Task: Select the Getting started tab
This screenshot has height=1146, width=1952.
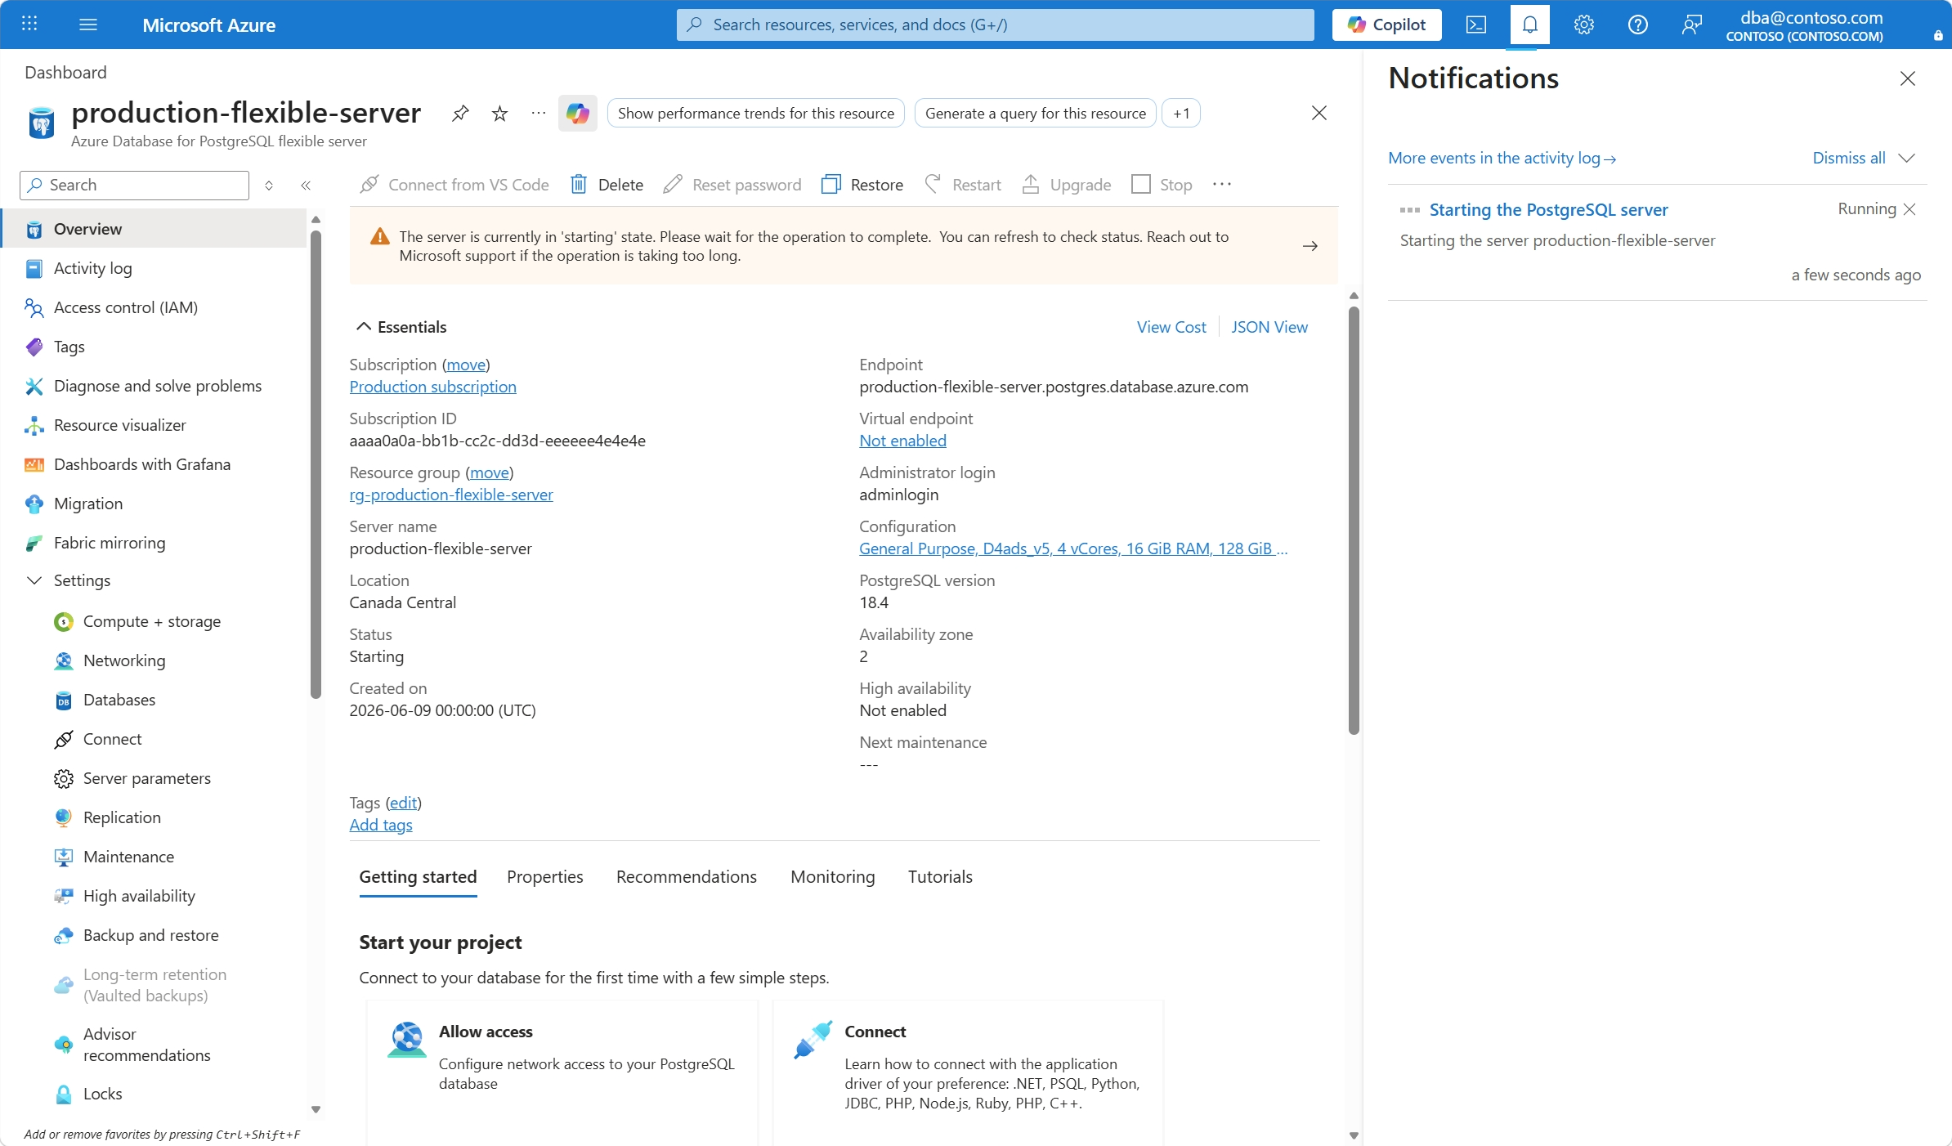Action: [418, 877]
